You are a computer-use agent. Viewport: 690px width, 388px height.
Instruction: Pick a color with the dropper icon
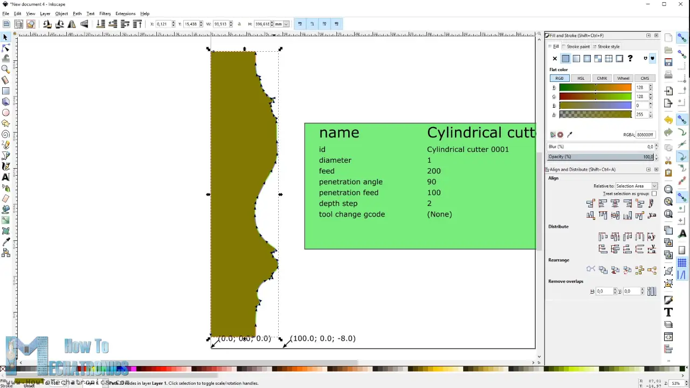570,135
